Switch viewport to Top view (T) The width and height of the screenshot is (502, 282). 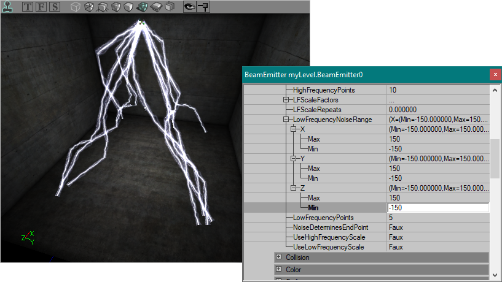click(28, 7)
